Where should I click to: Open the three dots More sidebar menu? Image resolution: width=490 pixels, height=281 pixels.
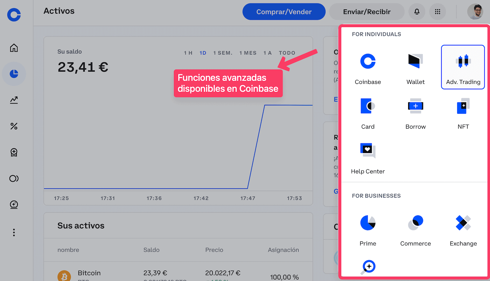[x=14, y=232]
